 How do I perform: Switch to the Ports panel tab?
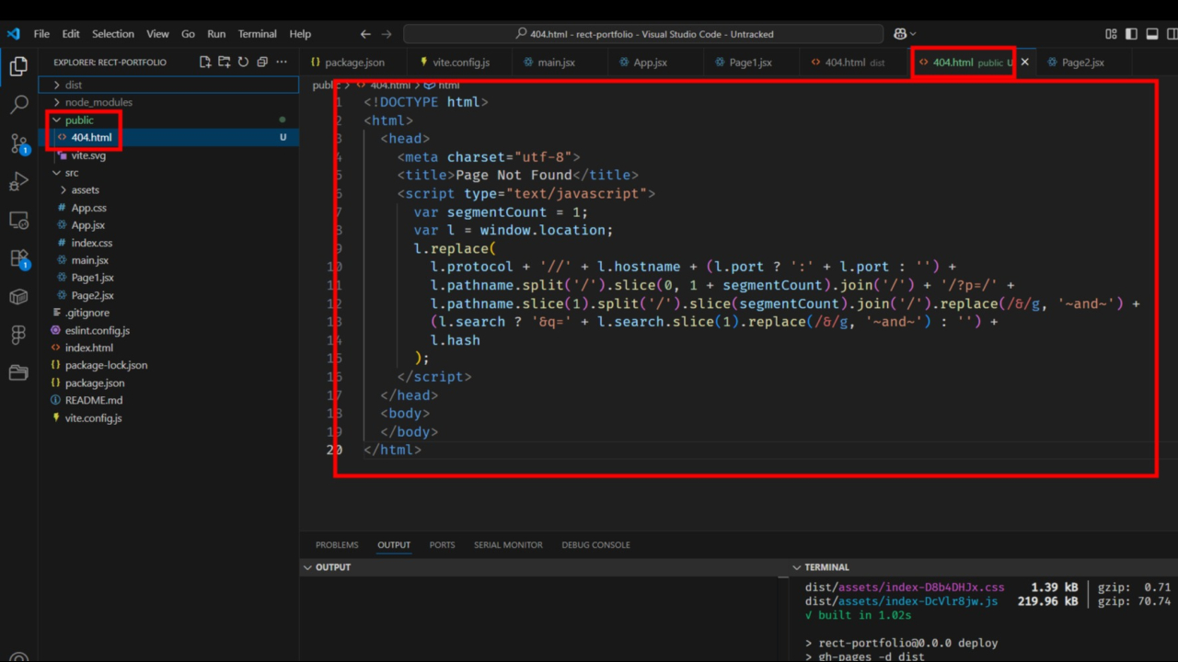click(x=442, y=545)
